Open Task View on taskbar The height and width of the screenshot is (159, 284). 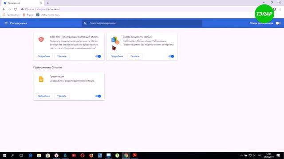21,155
